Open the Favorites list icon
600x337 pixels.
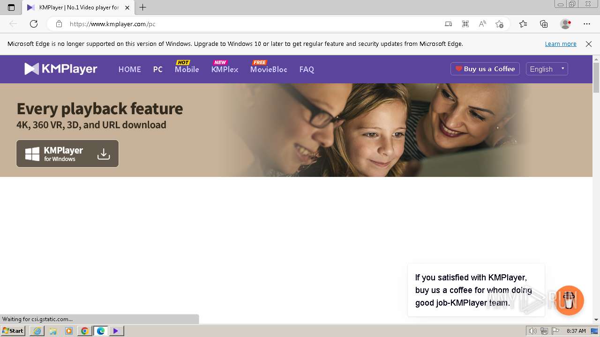(x=523, y=24)
